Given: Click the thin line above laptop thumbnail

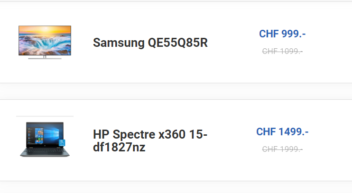Looking at the screenshot, I should (45, 116).
